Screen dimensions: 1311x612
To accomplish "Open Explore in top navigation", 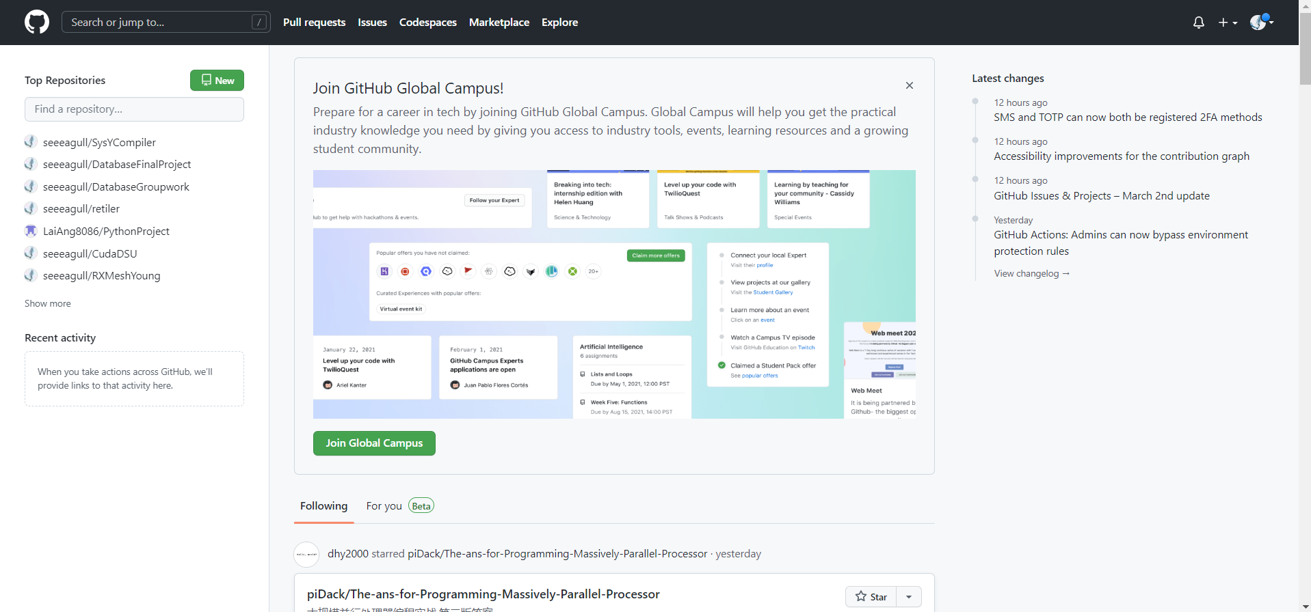I will [x=559, y=23].
